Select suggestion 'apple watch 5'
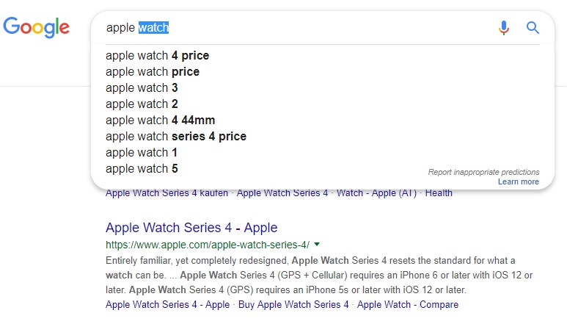Image resolution: width=567 pixels, height=324 pixels. (x=142, y=168)
